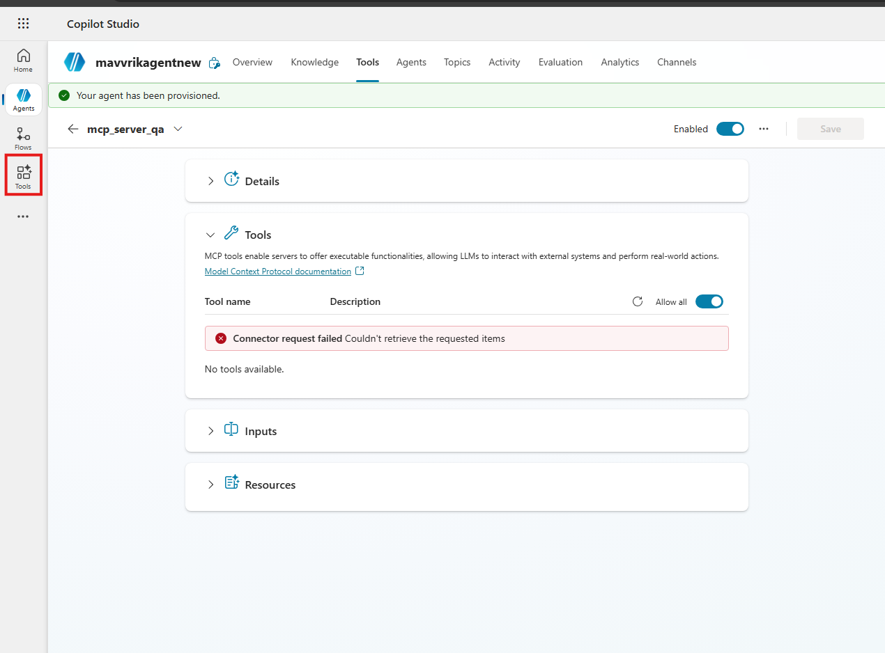Screen dimensions: 885x653
Task: Click the Copilot Studio title
Action: pyautogui.click(x=103, y=24)
